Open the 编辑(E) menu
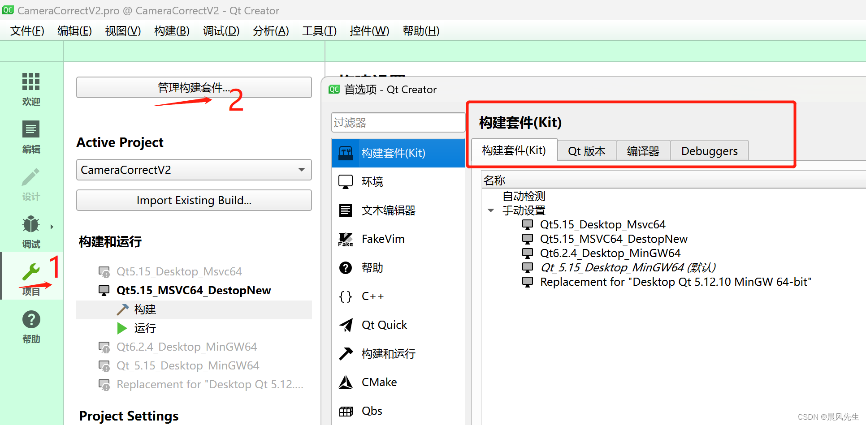Viewport: 866px width, 425px height. [x=74, y=31]
